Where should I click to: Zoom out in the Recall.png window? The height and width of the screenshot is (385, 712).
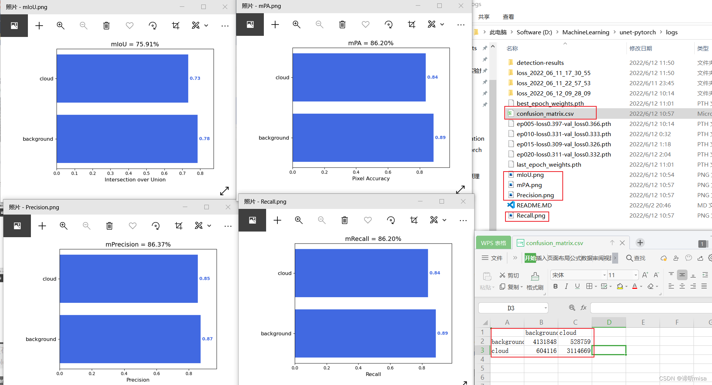click(x=322, y=220)
